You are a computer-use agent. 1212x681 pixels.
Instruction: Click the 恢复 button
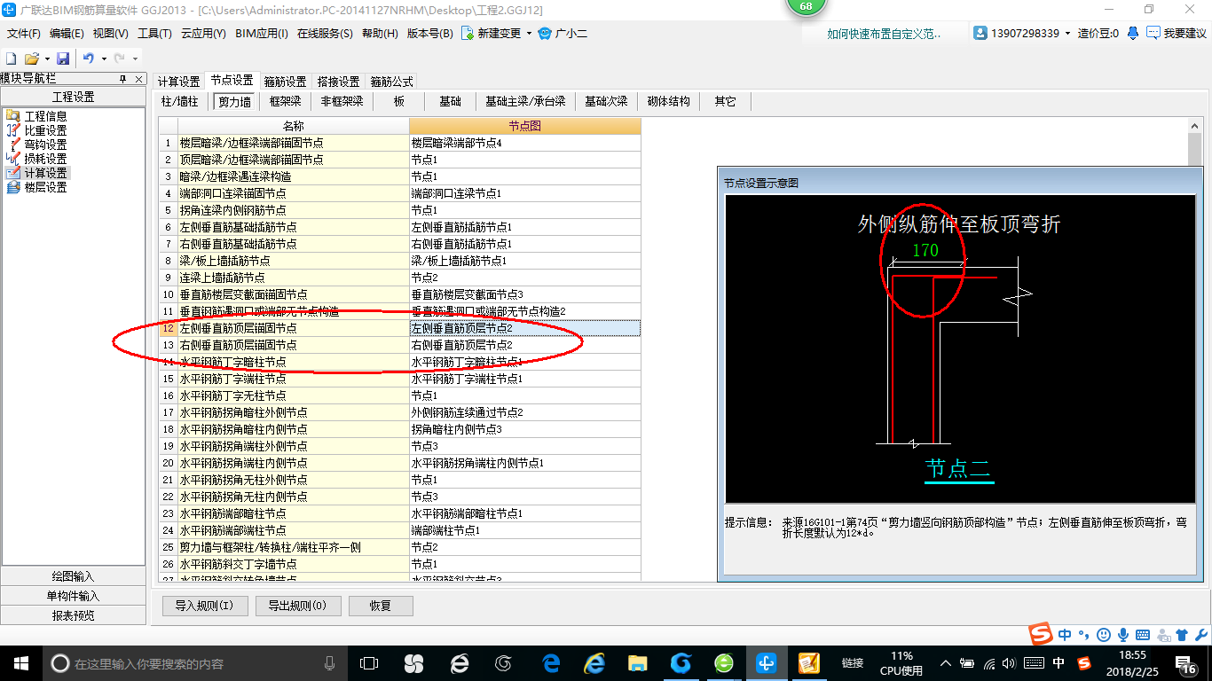coord(381,606)
